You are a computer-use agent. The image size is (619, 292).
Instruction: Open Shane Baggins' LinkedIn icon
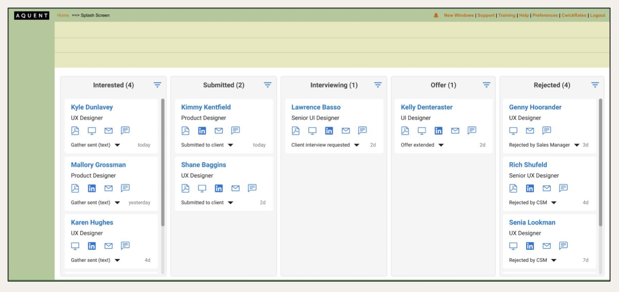[219, 188]
